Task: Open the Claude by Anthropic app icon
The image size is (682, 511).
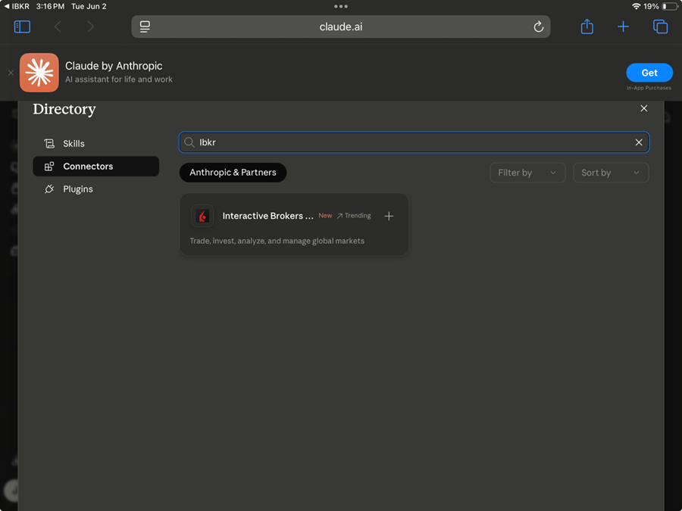Action: [x=39, y=73]
